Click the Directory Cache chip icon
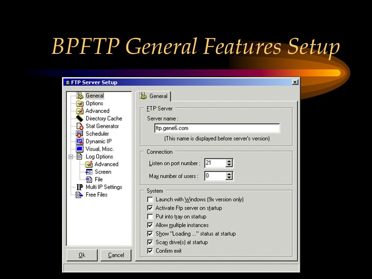Image resolution: width=372 pixels, height=279 pixels. pyautogui.click(x=80, y=119)
